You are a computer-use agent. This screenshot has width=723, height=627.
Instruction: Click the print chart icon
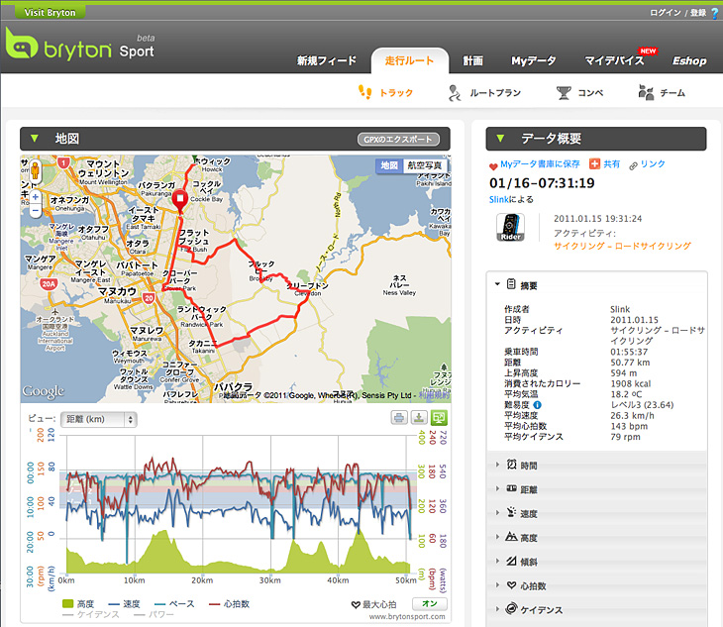tap(399, 418)
